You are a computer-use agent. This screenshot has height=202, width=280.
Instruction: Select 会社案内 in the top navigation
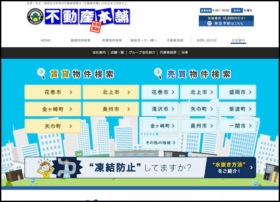(x=238, y=41)
